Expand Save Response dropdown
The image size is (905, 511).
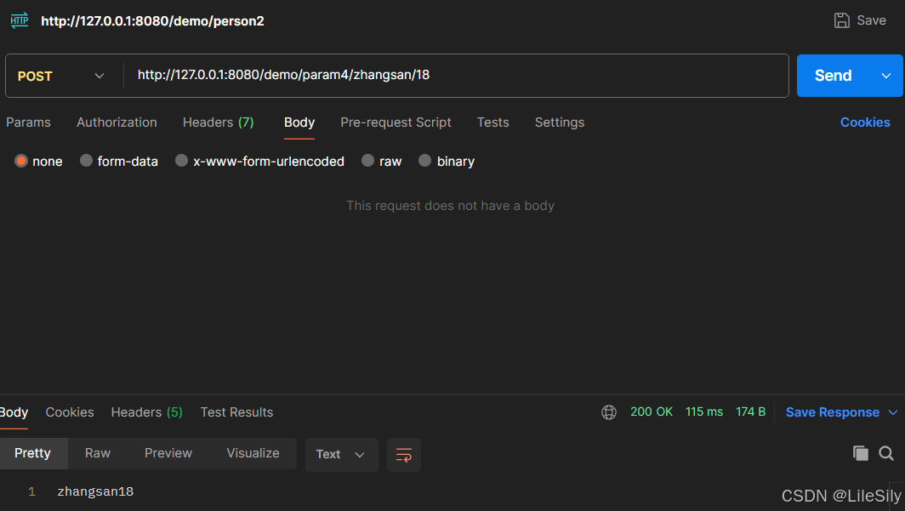click(x=893, y=412)
